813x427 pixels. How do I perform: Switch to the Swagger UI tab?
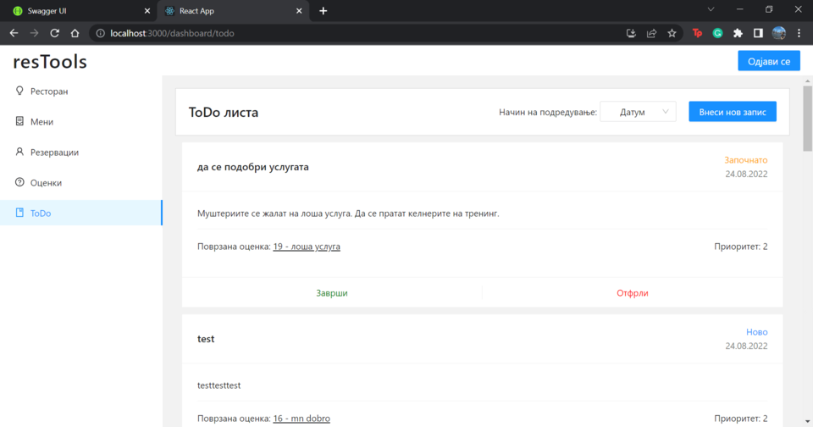78,10
